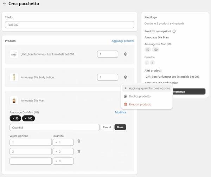Delete option value 2 row with trash icon

click(x=79, y=151)
